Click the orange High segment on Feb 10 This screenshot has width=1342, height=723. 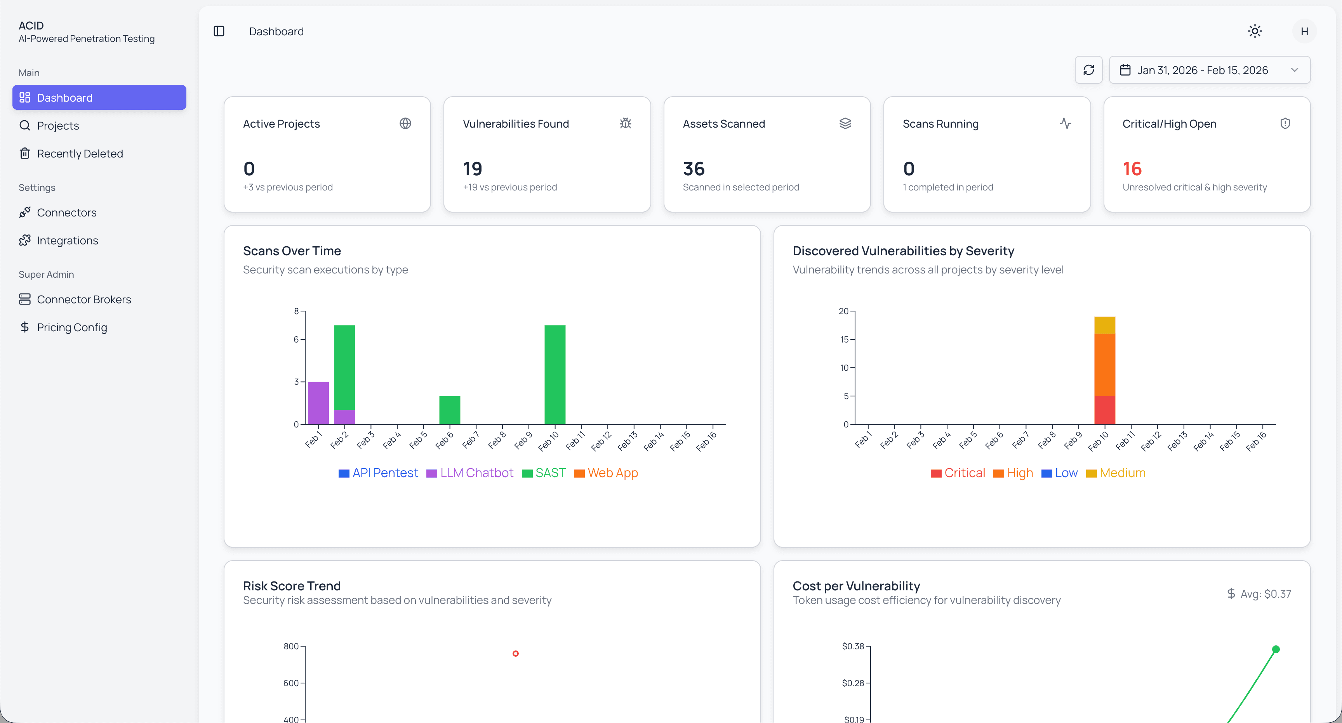(1104, 364)
